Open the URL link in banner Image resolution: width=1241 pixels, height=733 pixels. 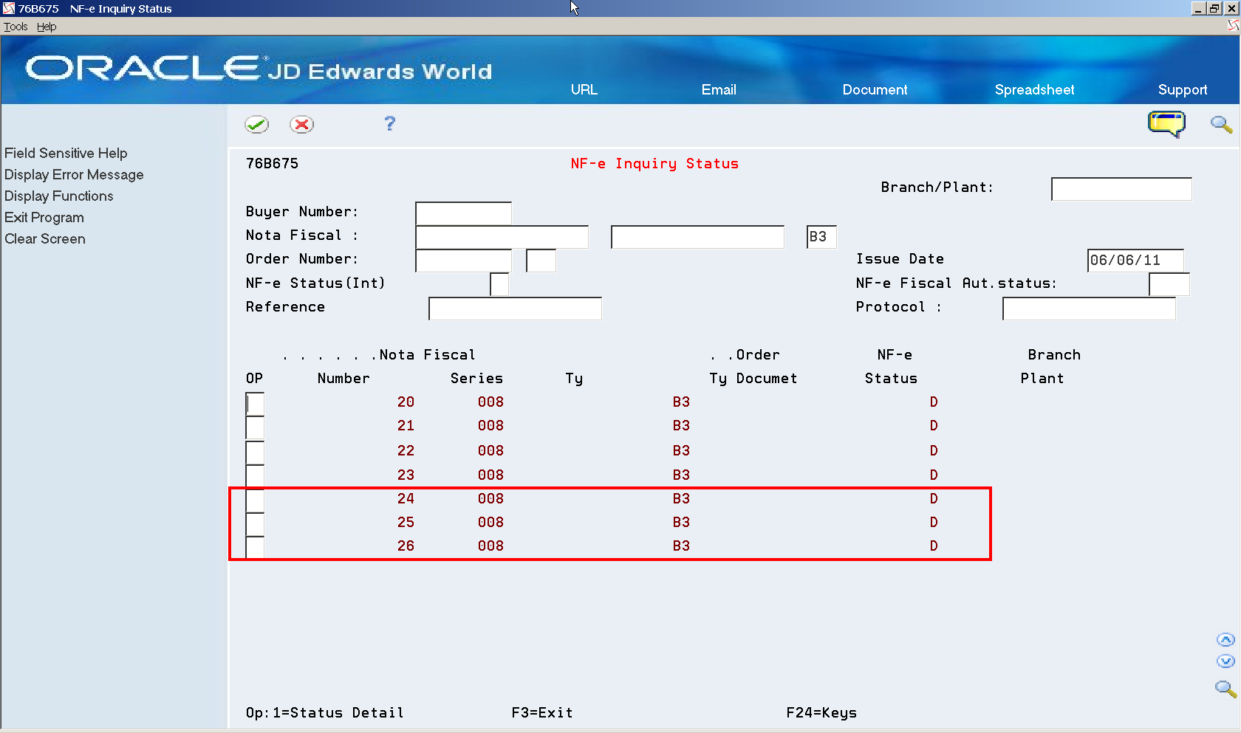584,89
